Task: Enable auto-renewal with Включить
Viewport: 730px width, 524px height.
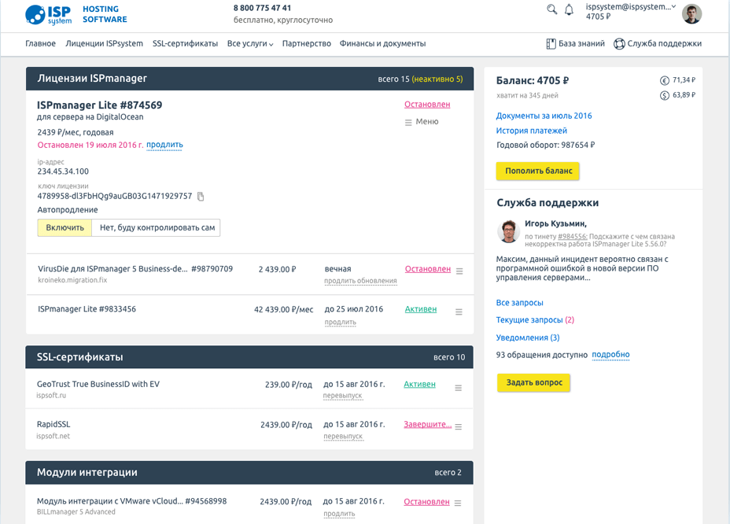Action: click(x=65, y=227)
